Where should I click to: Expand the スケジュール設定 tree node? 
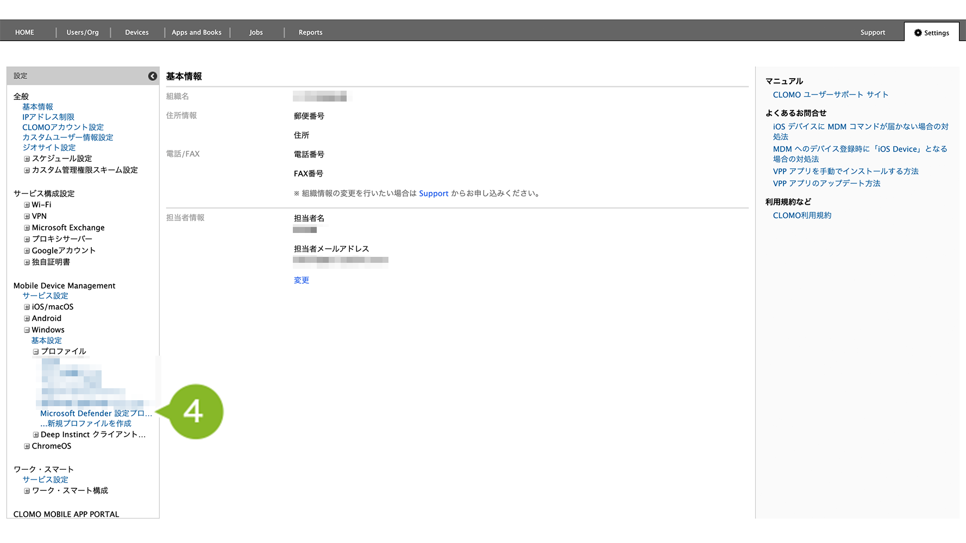[x=27, y=159]
